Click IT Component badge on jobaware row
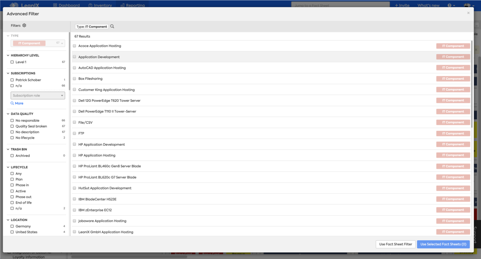This screenshot has height=259, width=481. coord(453,221)
